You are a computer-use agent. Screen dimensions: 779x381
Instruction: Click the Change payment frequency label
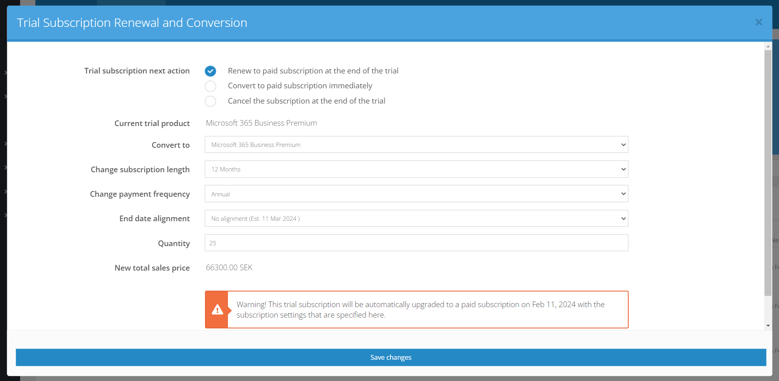pos(140,194)
